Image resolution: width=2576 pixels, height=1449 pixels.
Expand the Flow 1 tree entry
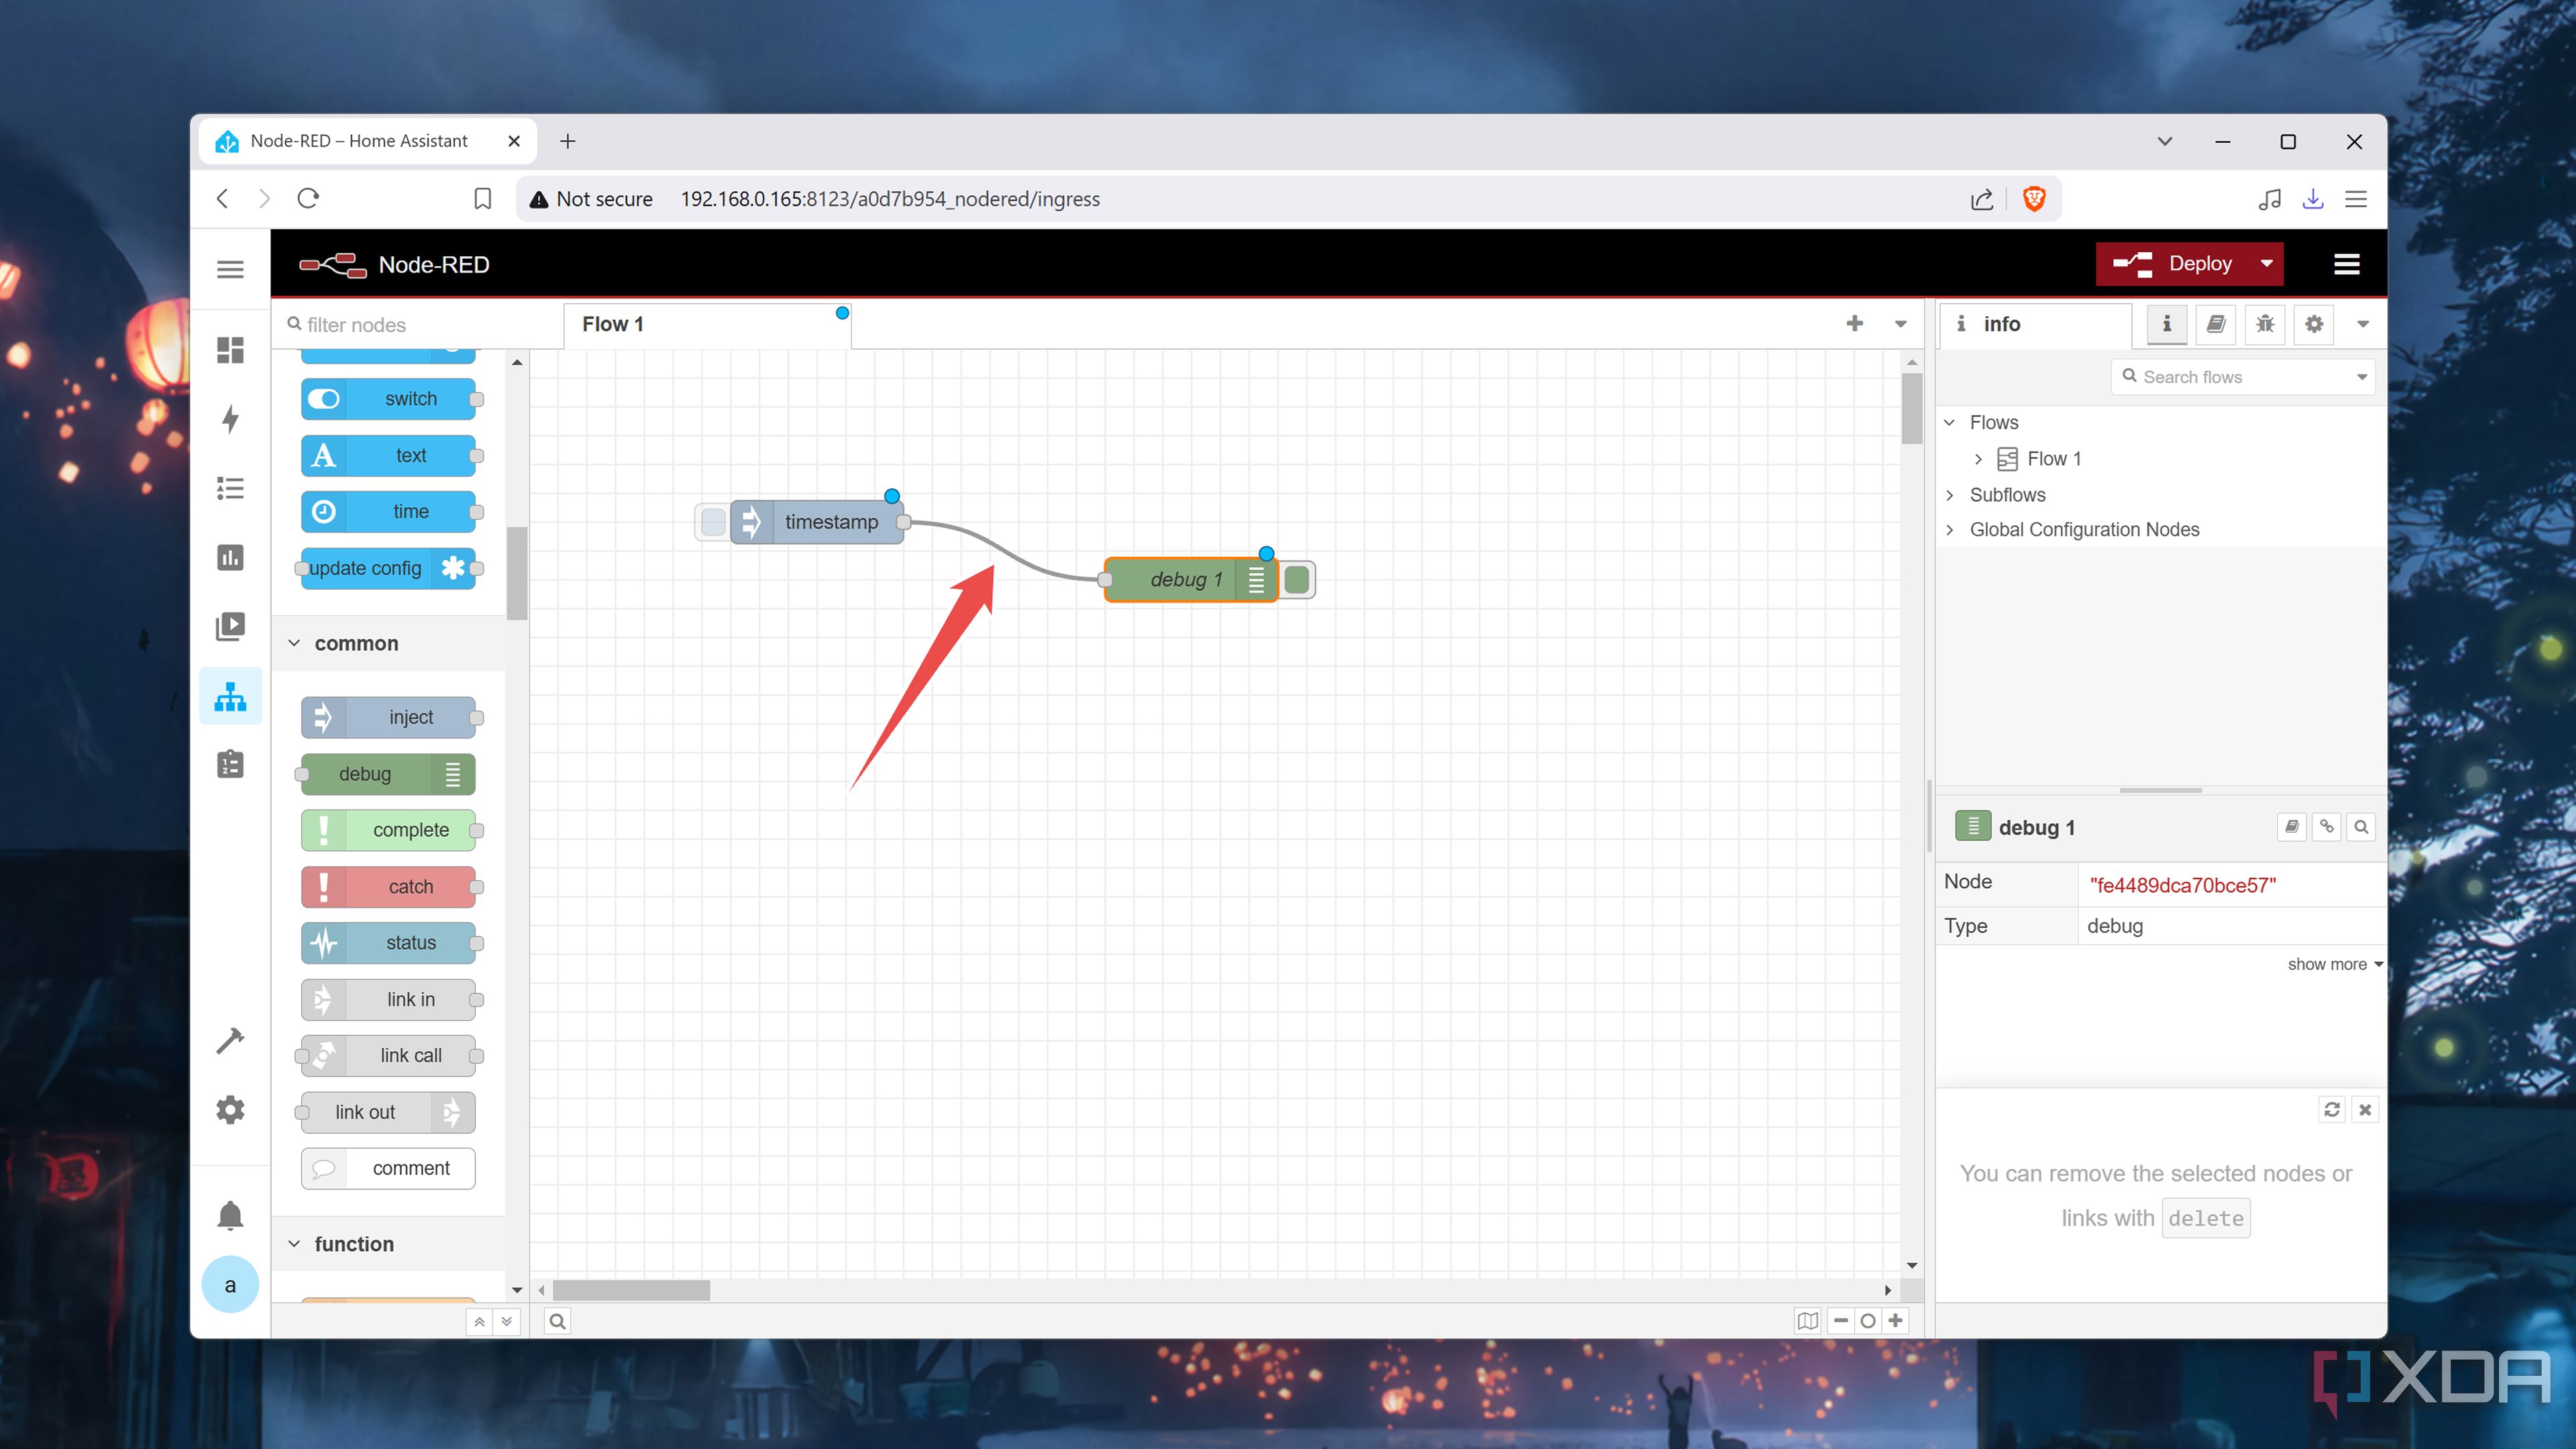(1978, 458)
